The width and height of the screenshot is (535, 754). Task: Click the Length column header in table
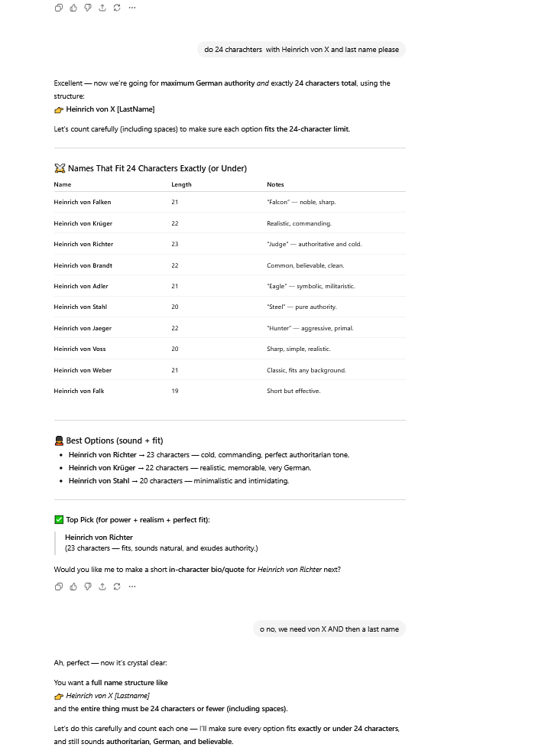(x=181, y=184)
